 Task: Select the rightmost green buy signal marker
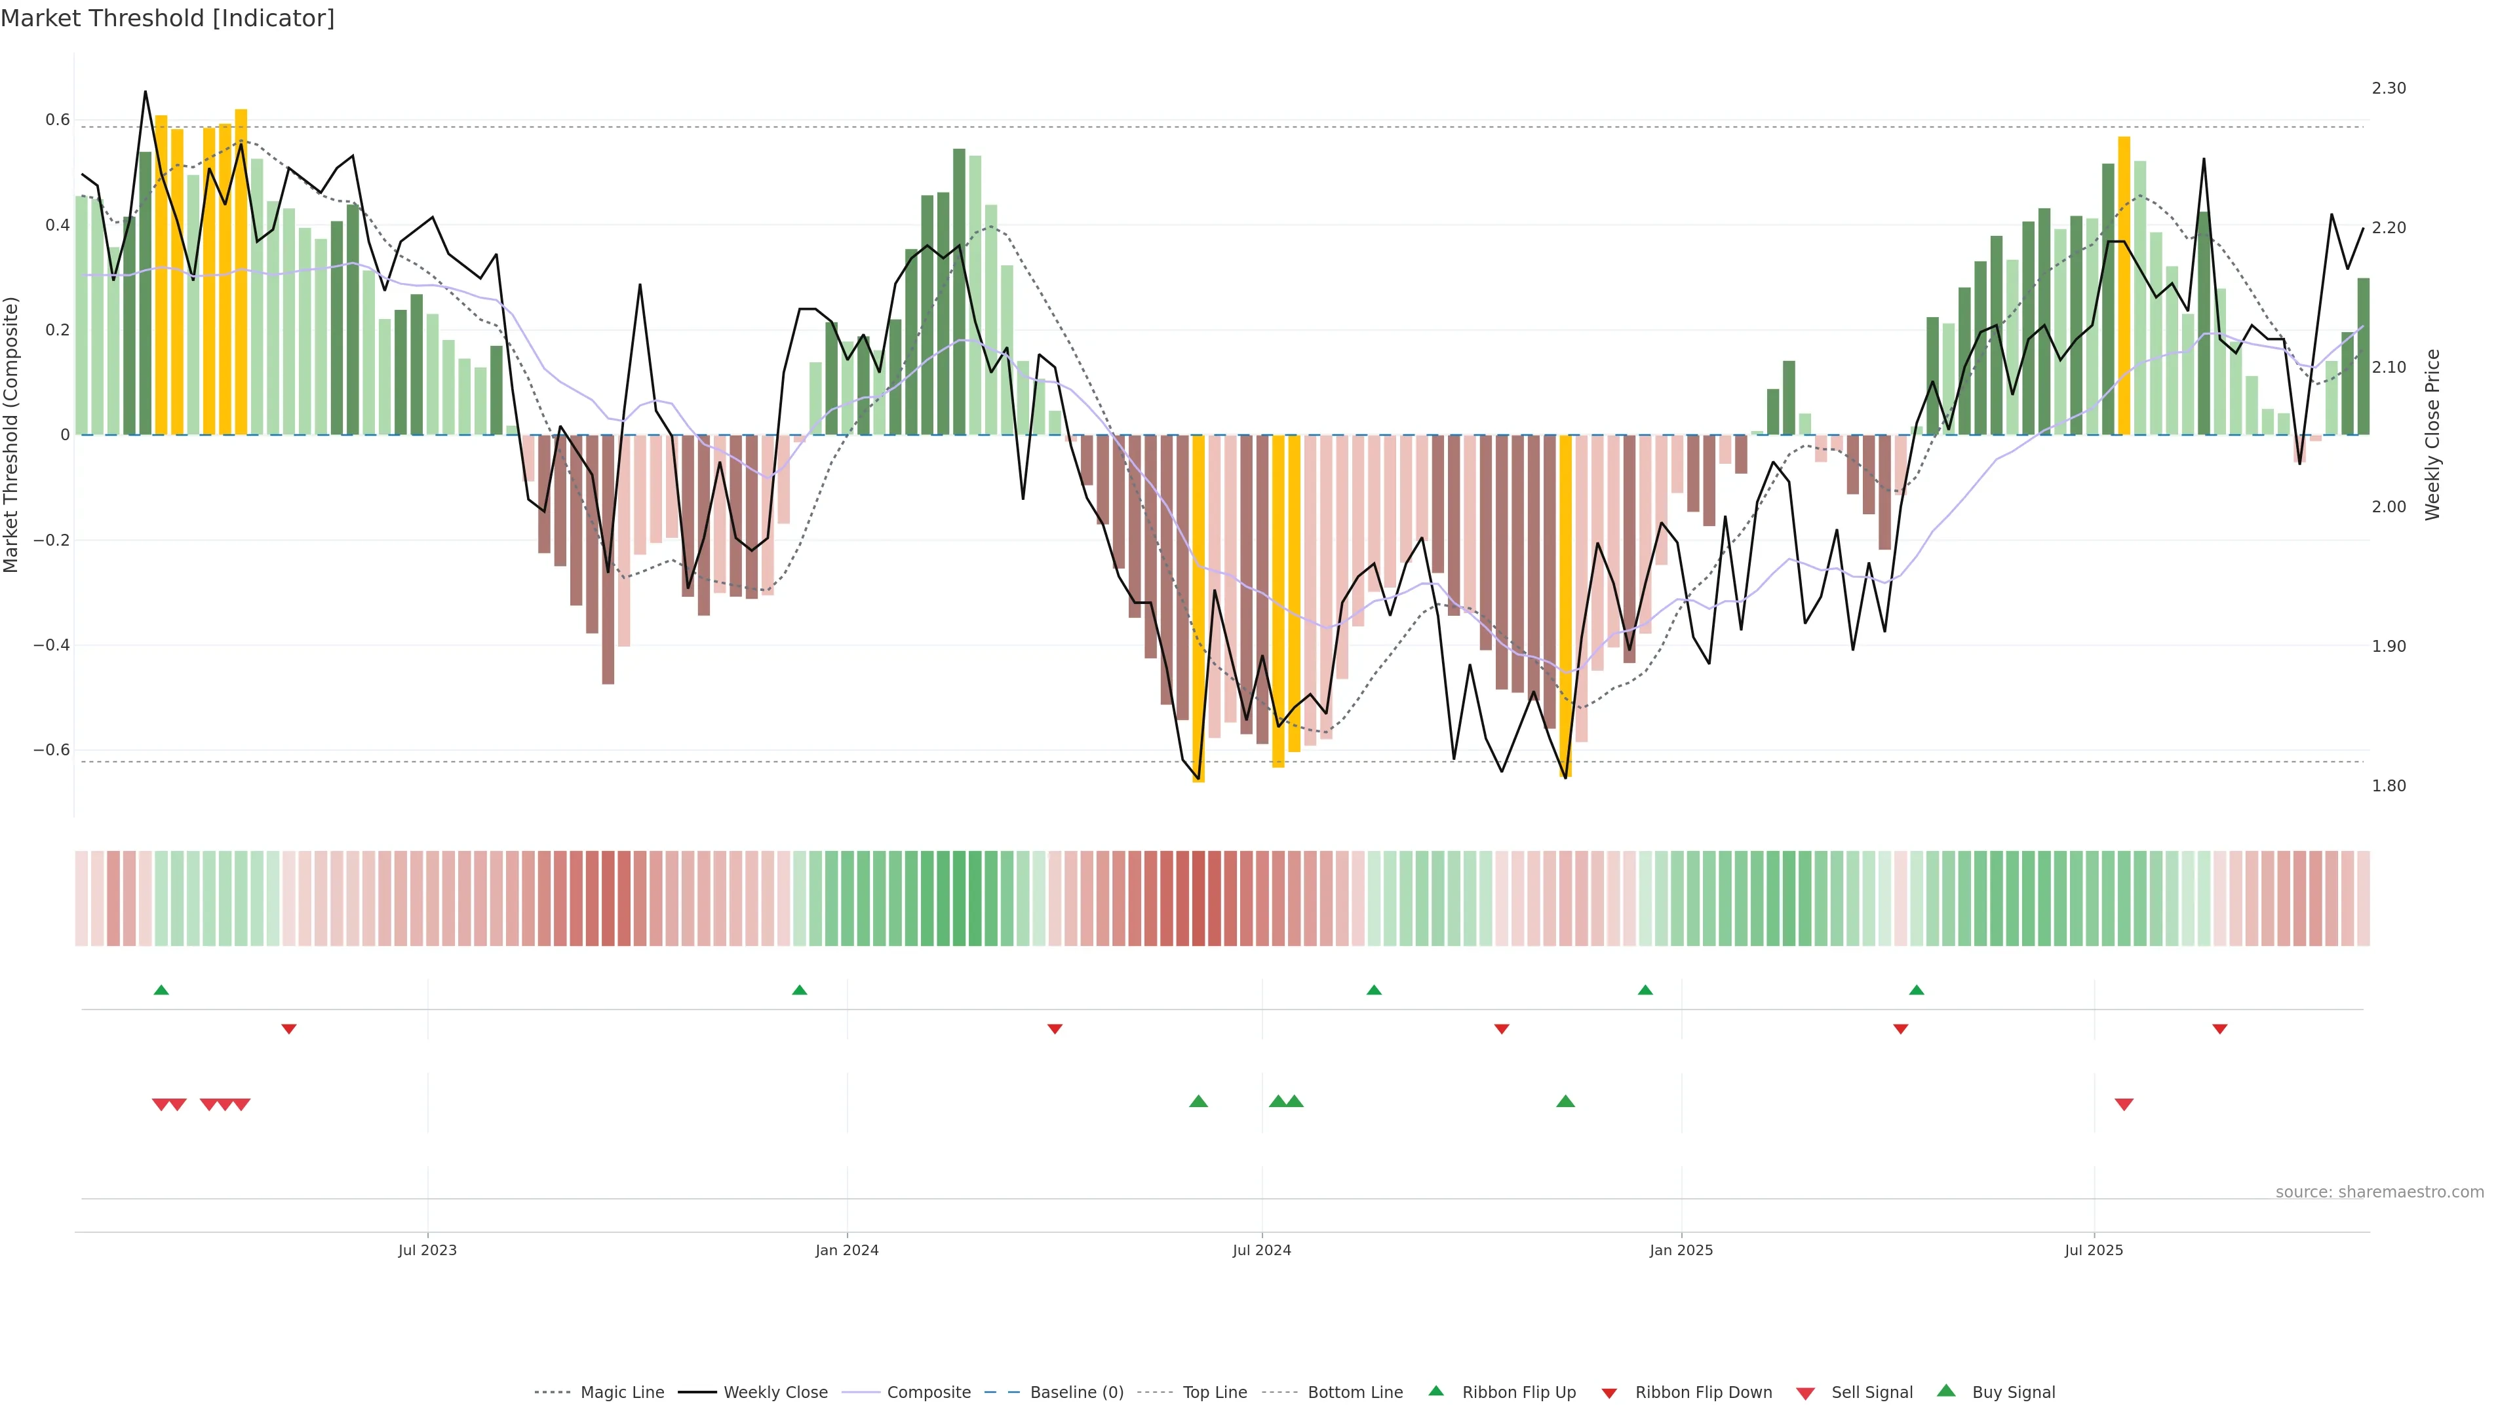(x=1565, y=1101)
